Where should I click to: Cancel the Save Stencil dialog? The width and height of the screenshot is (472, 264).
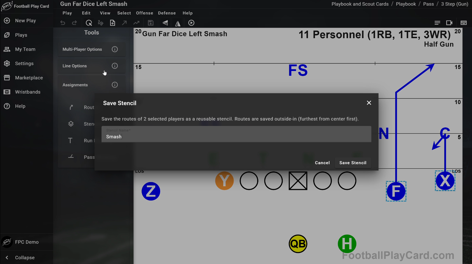pyautogui.click(x=322, y=163)
